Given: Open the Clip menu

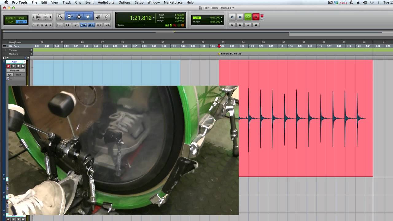Looking at the screenshot, I should click(x=78, y=2).
